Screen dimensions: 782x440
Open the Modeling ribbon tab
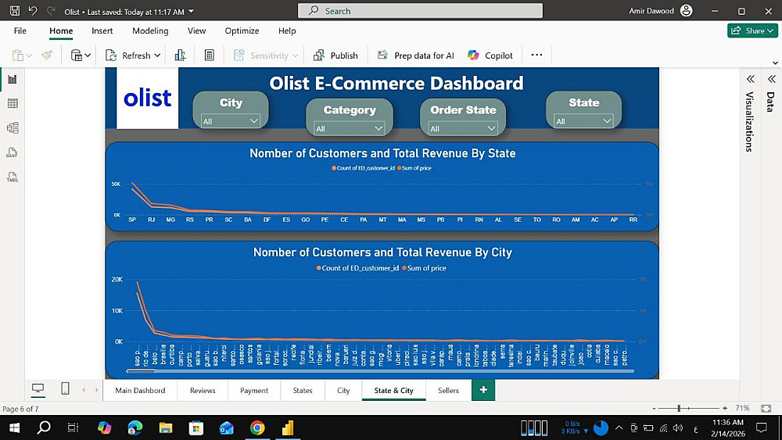click(x=150, y=30)
